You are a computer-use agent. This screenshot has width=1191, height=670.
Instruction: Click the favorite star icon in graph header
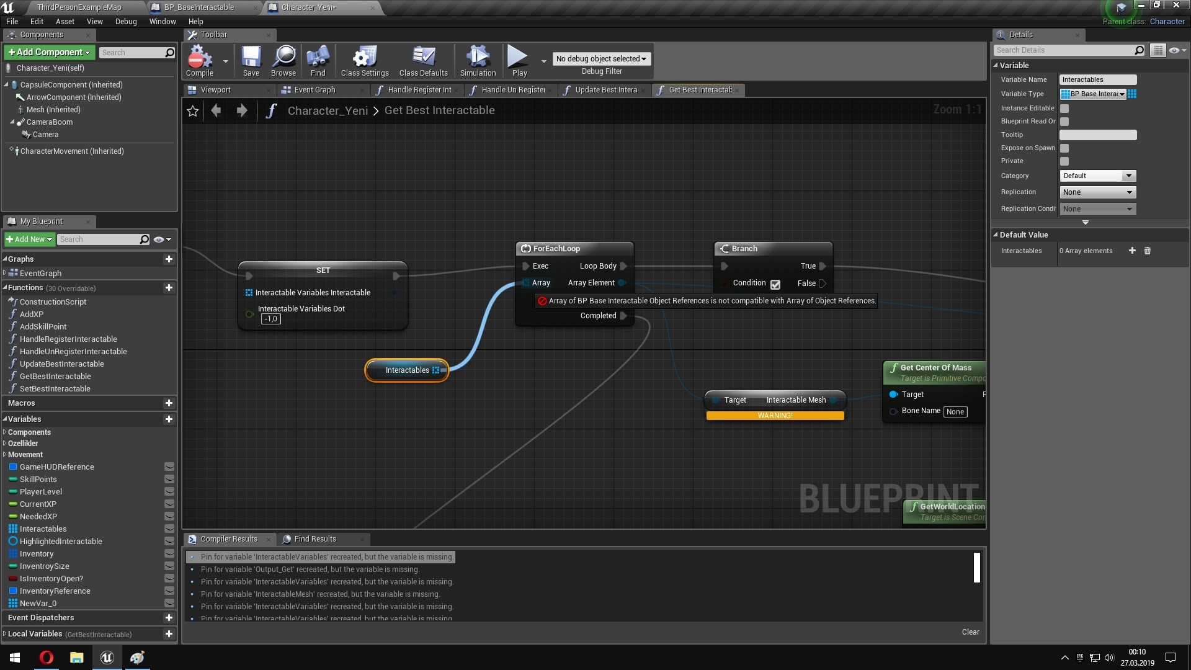coord(193,110)
